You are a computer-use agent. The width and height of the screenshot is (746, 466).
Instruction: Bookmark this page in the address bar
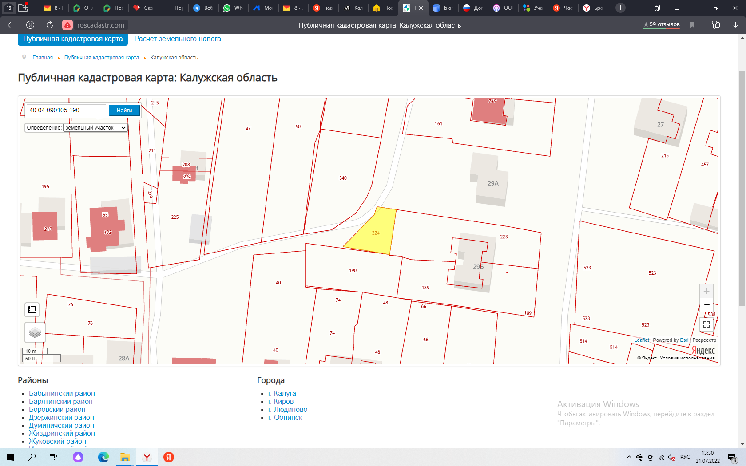692,25
